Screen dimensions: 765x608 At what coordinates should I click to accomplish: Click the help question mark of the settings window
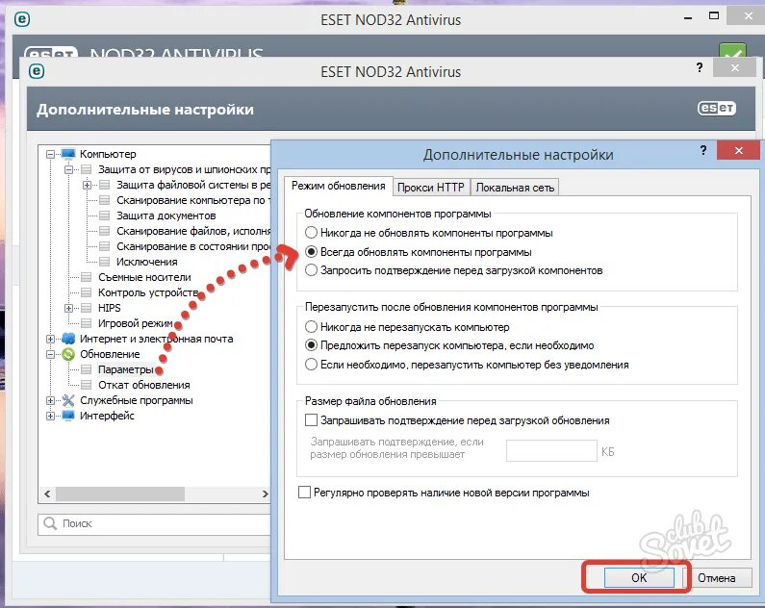(700, 67)
